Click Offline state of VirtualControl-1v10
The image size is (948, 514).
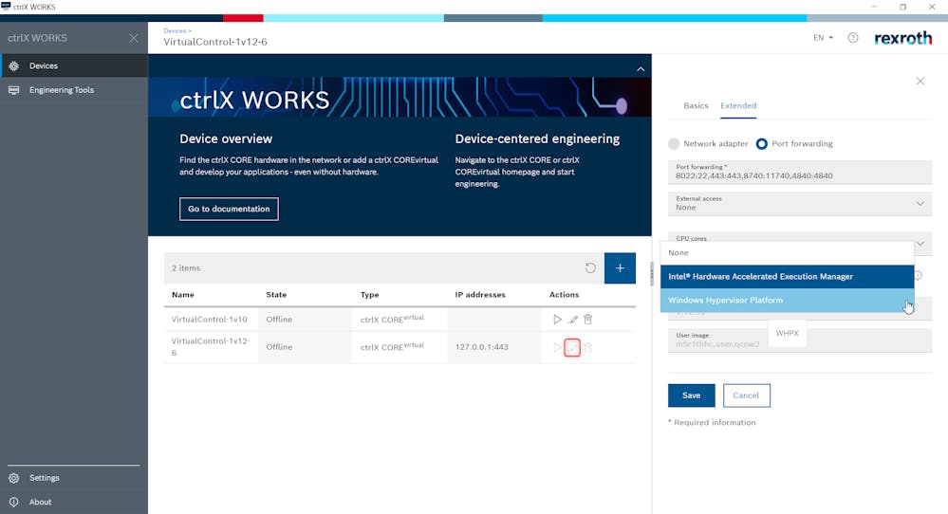pyautogui.click(x=279, y=320)
